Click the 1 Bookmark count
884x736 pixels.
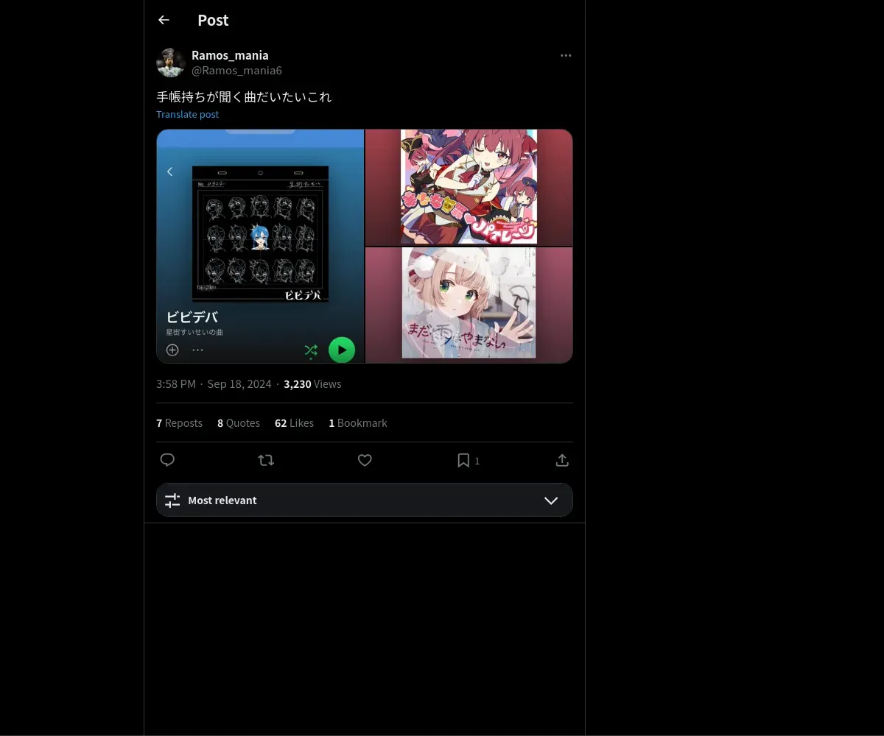click(358, 423)
